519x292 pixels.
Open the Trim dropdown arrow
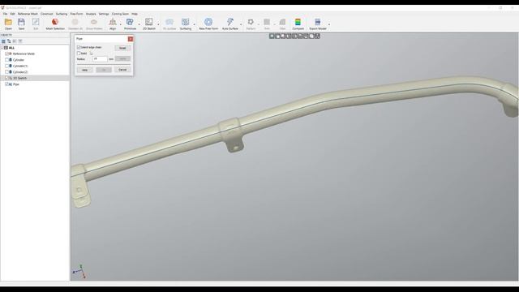[274, 24]
